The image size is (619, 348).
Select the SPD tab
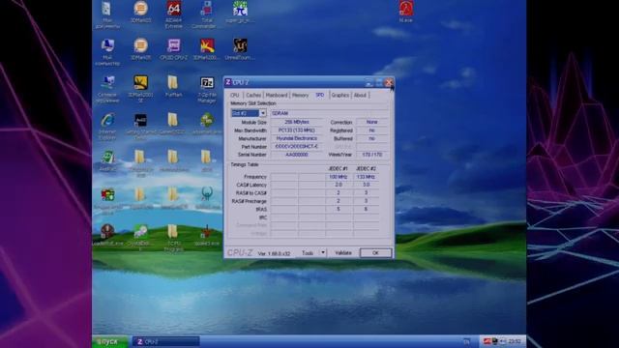click(x=320, y=95)
